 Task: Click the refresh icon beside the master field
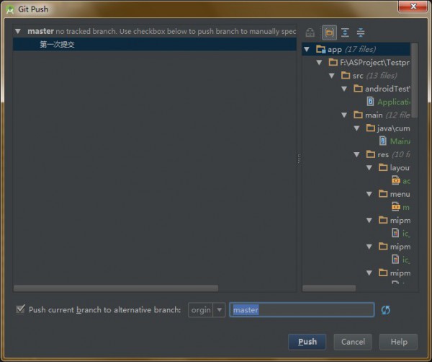386,310
